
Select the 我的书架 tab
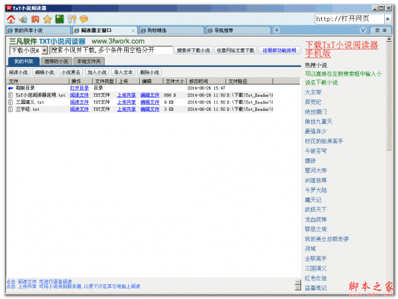point(24,62)
